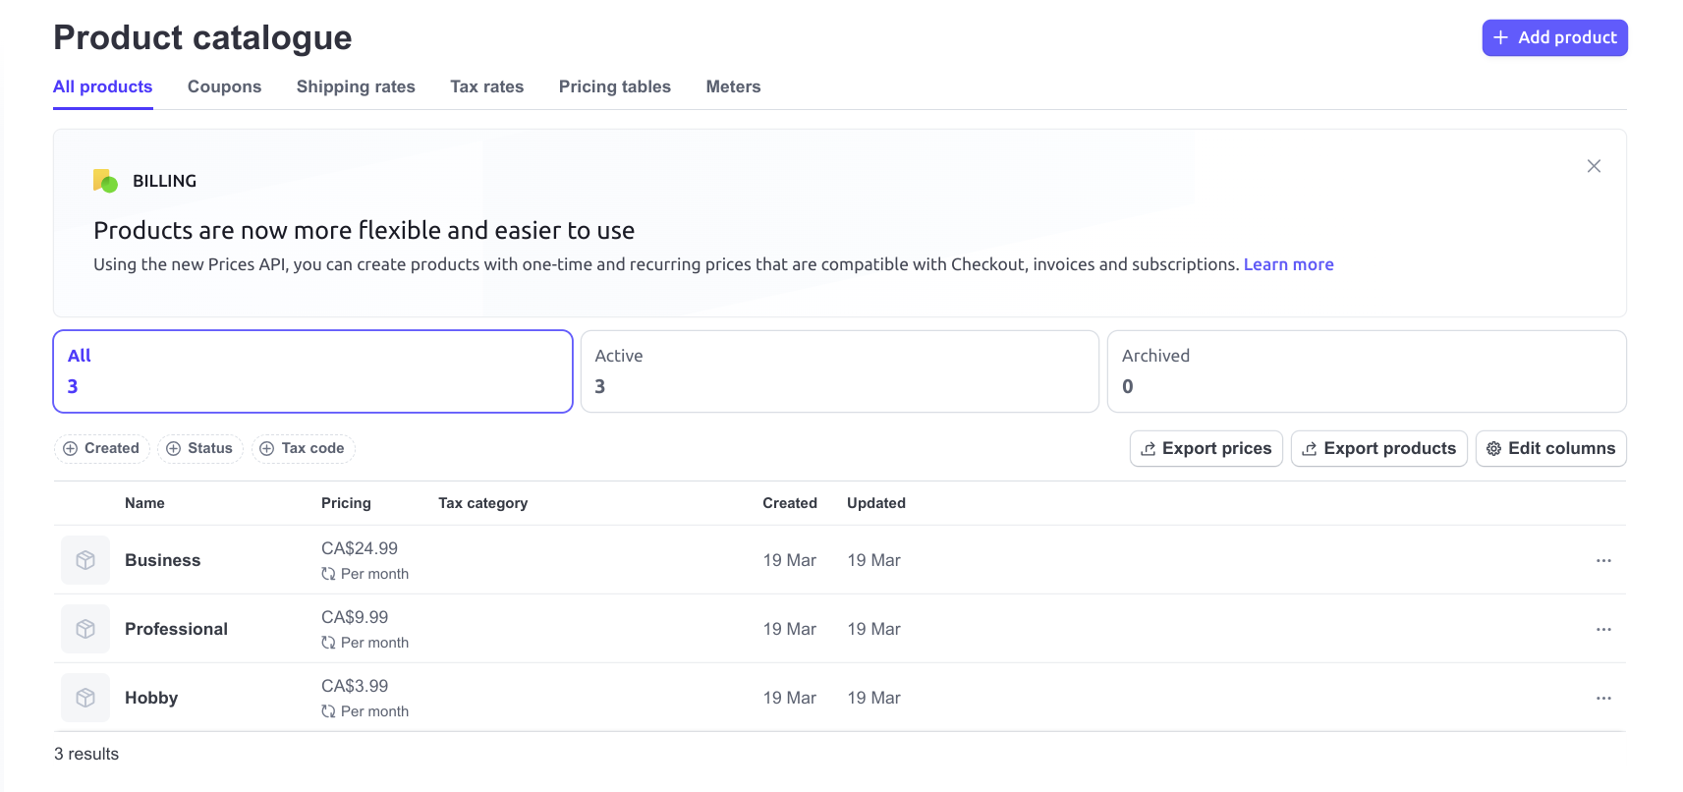Click the Hobby product box icon
This screenshot has width=1683, height=792.
coord(85,698)
